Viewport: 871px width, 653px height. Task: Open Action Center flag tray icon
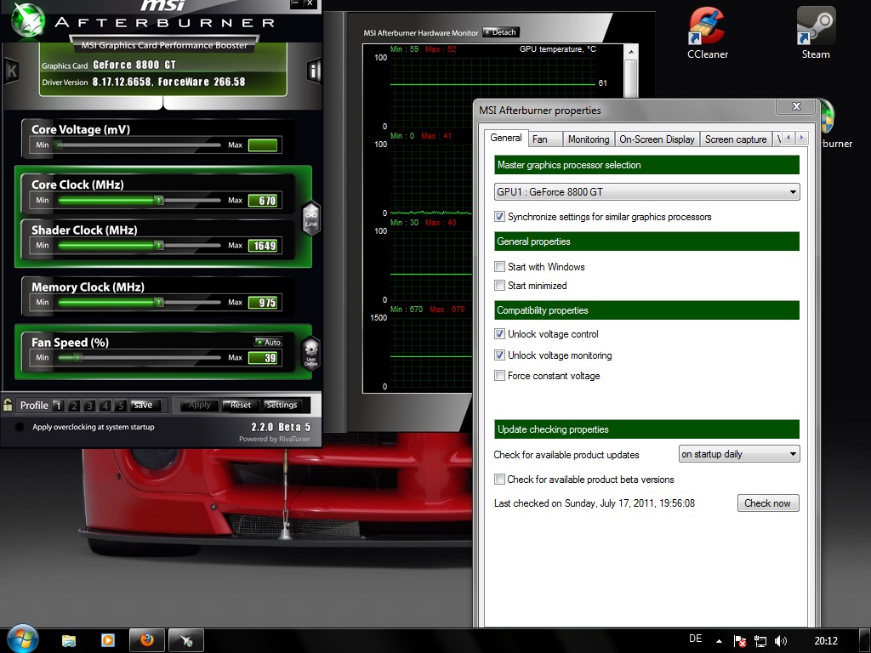pos(740,641)
